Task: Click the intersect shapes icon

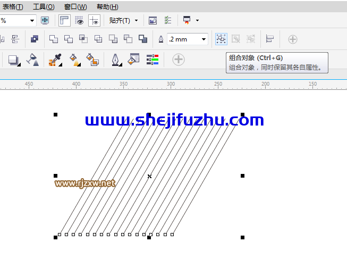Action: [x=83, y=39]
